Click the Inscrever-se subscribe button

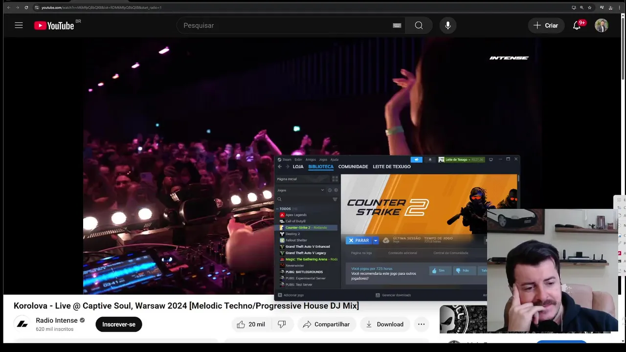119,324
